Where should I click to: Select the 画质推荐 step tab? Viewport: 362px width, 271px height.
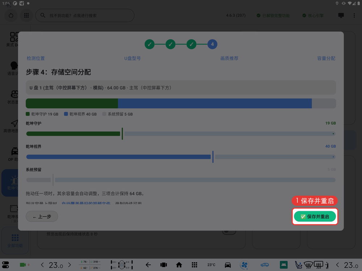[x=229, y=58]
